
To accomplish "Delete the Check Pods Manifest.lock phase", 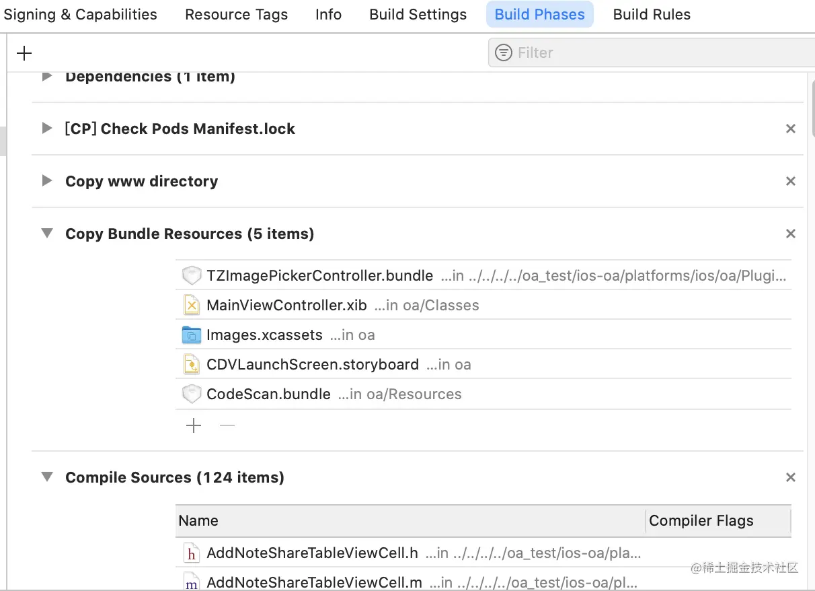I will pyautogui.click(x=791, y=129).
